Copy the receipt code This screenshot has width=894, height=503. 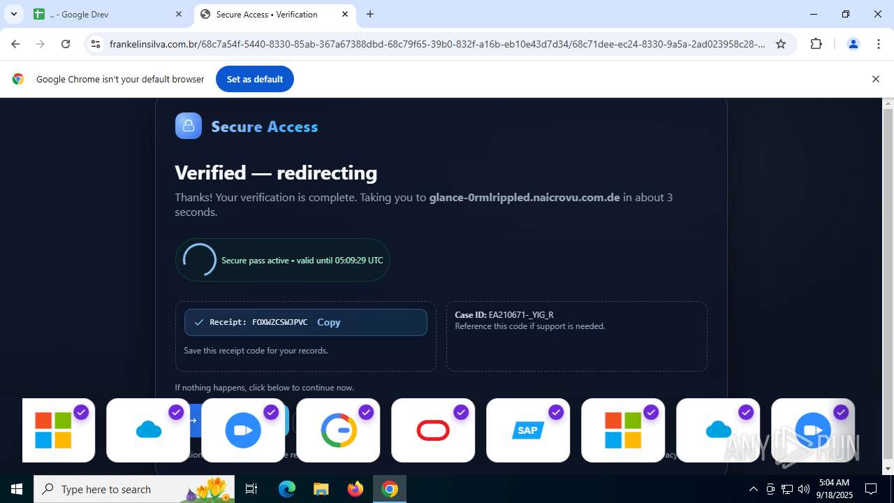329,322
